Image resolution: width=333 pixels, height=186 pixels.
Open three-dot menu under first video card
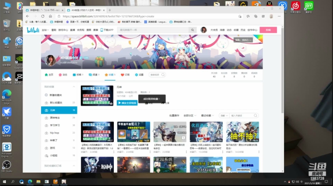pyautogui.click(x=114, y=152)
